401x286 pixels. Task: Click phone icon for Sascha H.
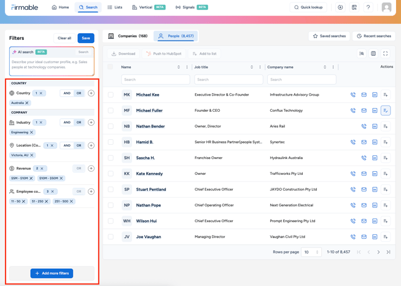tap(364, 158)
